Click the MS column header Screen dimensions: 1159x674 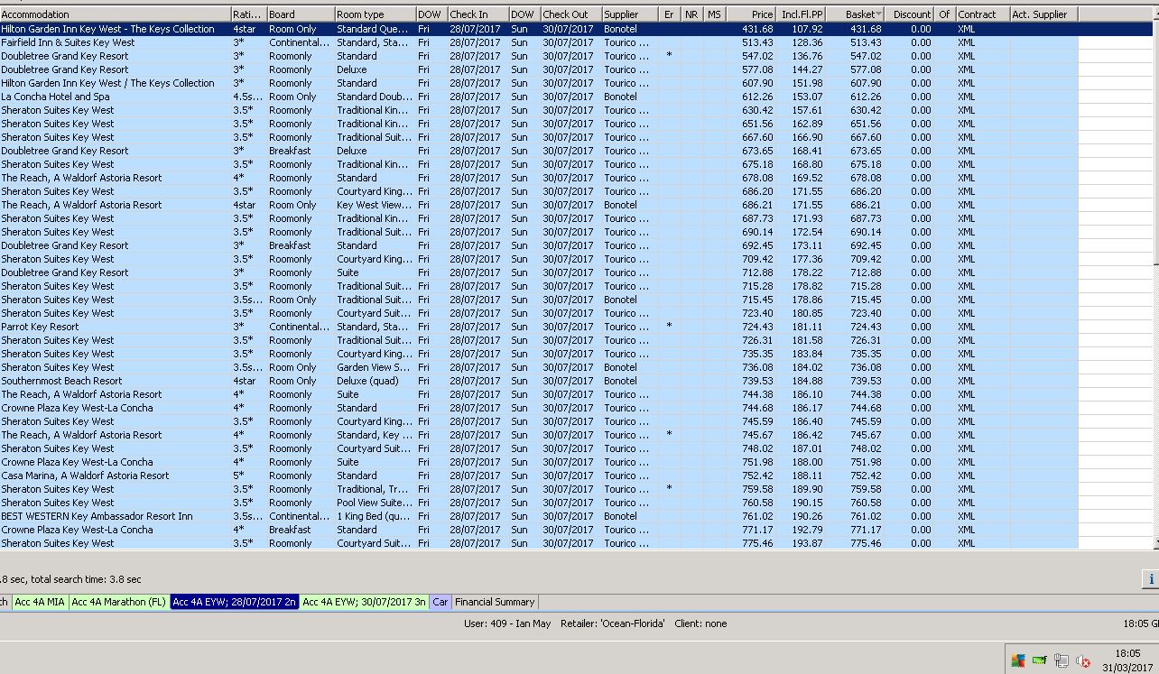point(714,14)
